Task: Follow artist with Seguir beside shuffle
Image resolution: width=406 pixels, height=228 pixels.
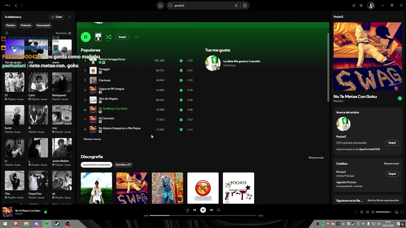Action: pos(122,37)
